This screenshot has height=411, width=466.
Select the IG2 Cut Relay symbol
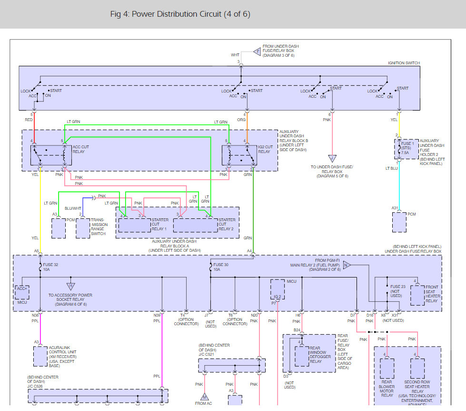[239, 154]
